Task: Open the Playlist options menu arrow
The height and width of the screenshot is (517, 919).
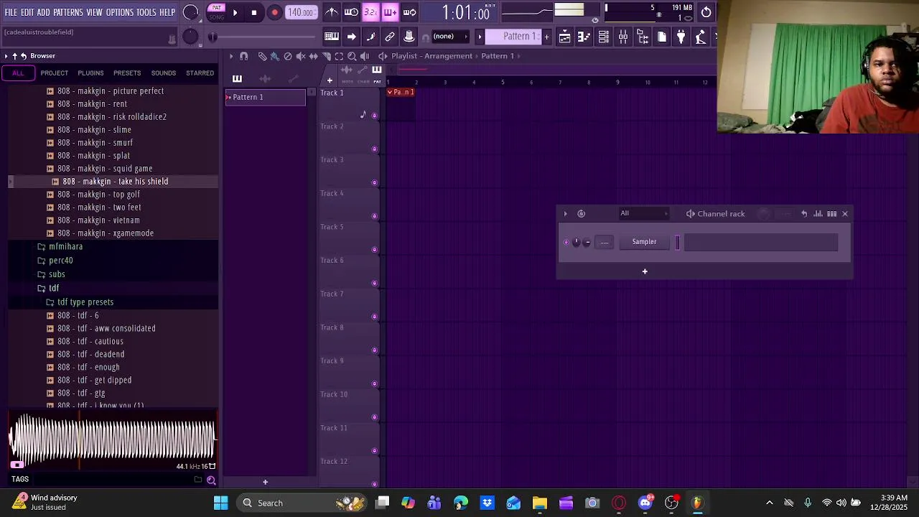Action: (231, 56)
